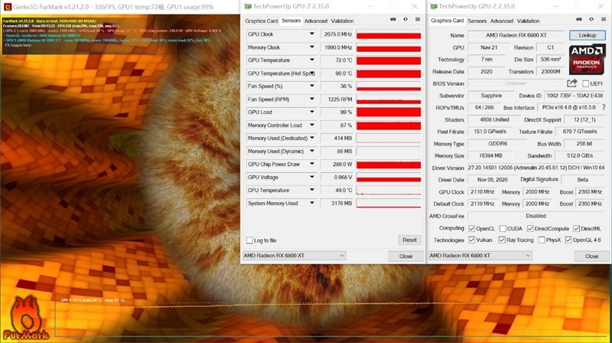The height and width of the screenshot is (343, 612).
Task: Click GPU Clock red graph bar
Action: pyautogui.click(x=389, y=34)
